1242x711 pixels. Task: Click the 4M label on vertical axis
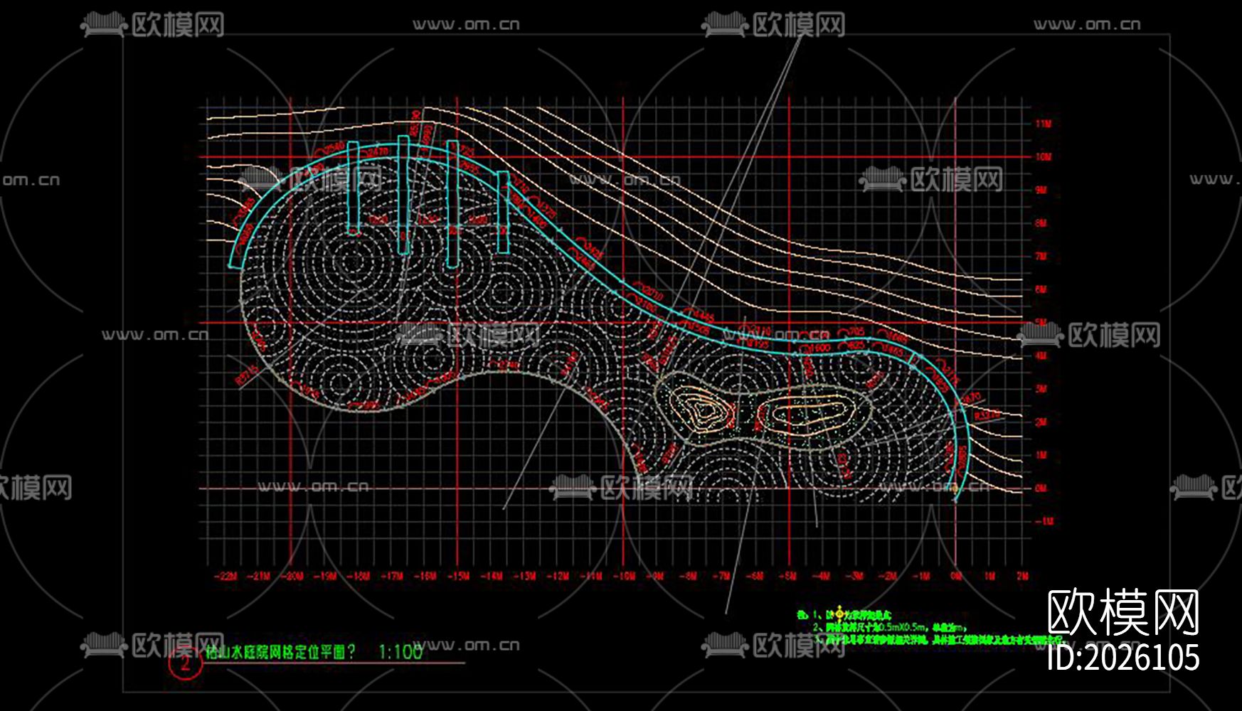1041,355
